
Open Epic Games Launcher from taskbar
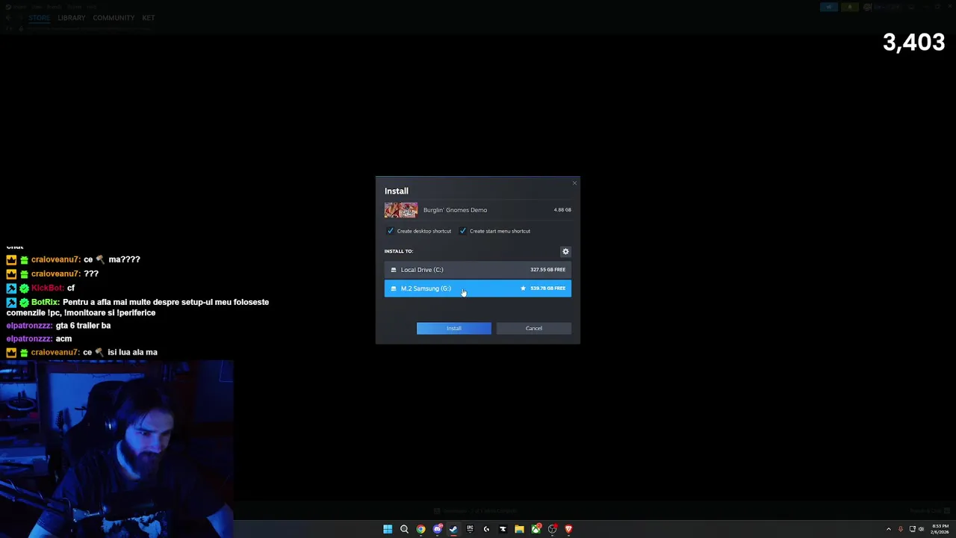pos(470,529)
